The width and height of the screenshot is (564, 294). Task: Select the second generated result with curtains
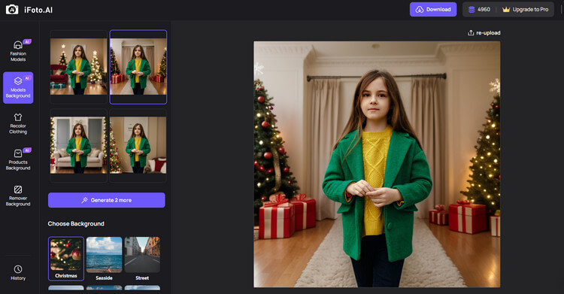point(138,67)
